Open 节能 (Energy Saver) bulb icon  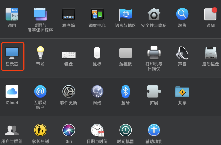click(41, 53)
